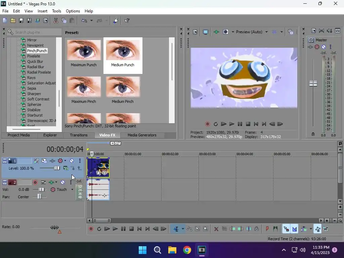Open Vegas Pro from the taskbar
The height and width of the screenshot is (258, 344).
202,250
